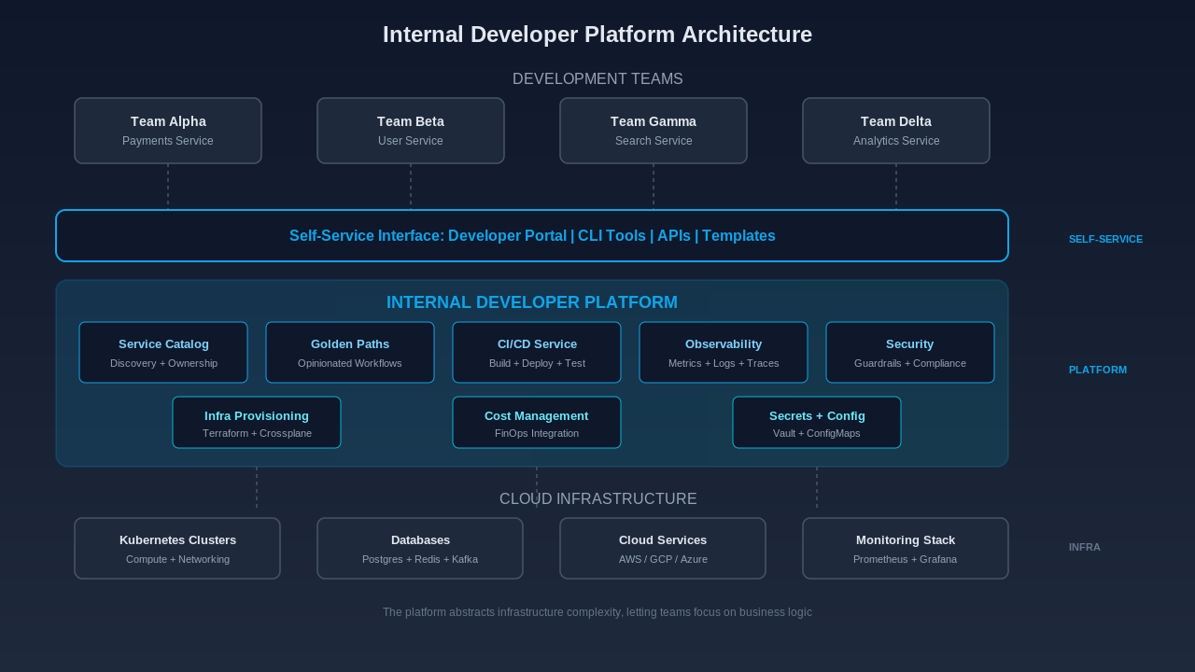Select the Team Alpha Payments Service box
The width and height of the screenshot is (1195, 672).
coord(168,131)
